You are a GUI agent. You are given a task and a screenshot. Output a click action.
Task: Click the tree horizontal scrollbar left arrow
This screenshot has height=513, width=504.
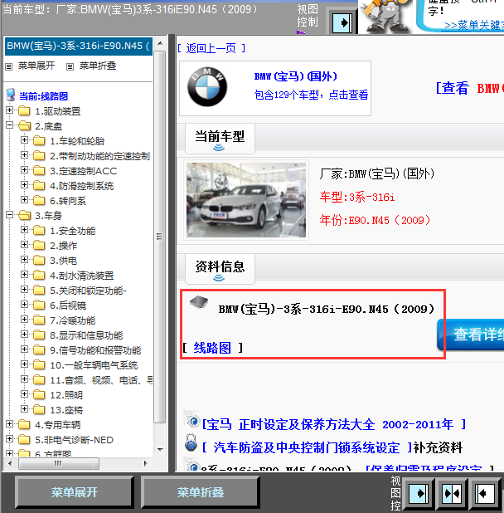coord(10,463)
